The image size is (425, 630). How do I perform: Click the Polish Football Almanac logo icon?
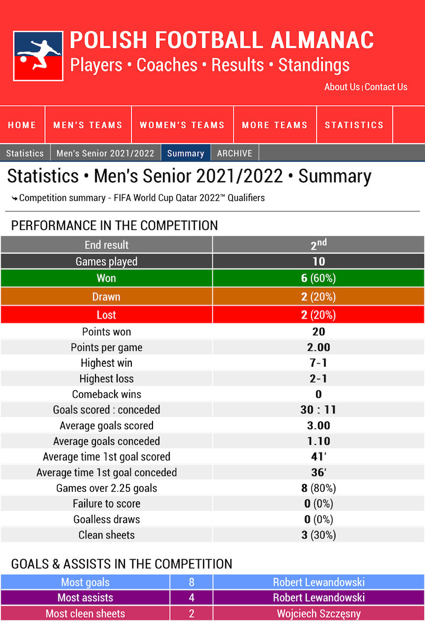pos(38,56)
